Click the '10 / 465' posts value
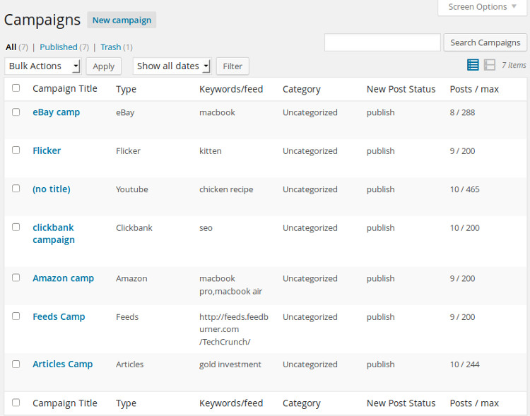This screenshot has height=416, width=530. (x=464, y=189)
